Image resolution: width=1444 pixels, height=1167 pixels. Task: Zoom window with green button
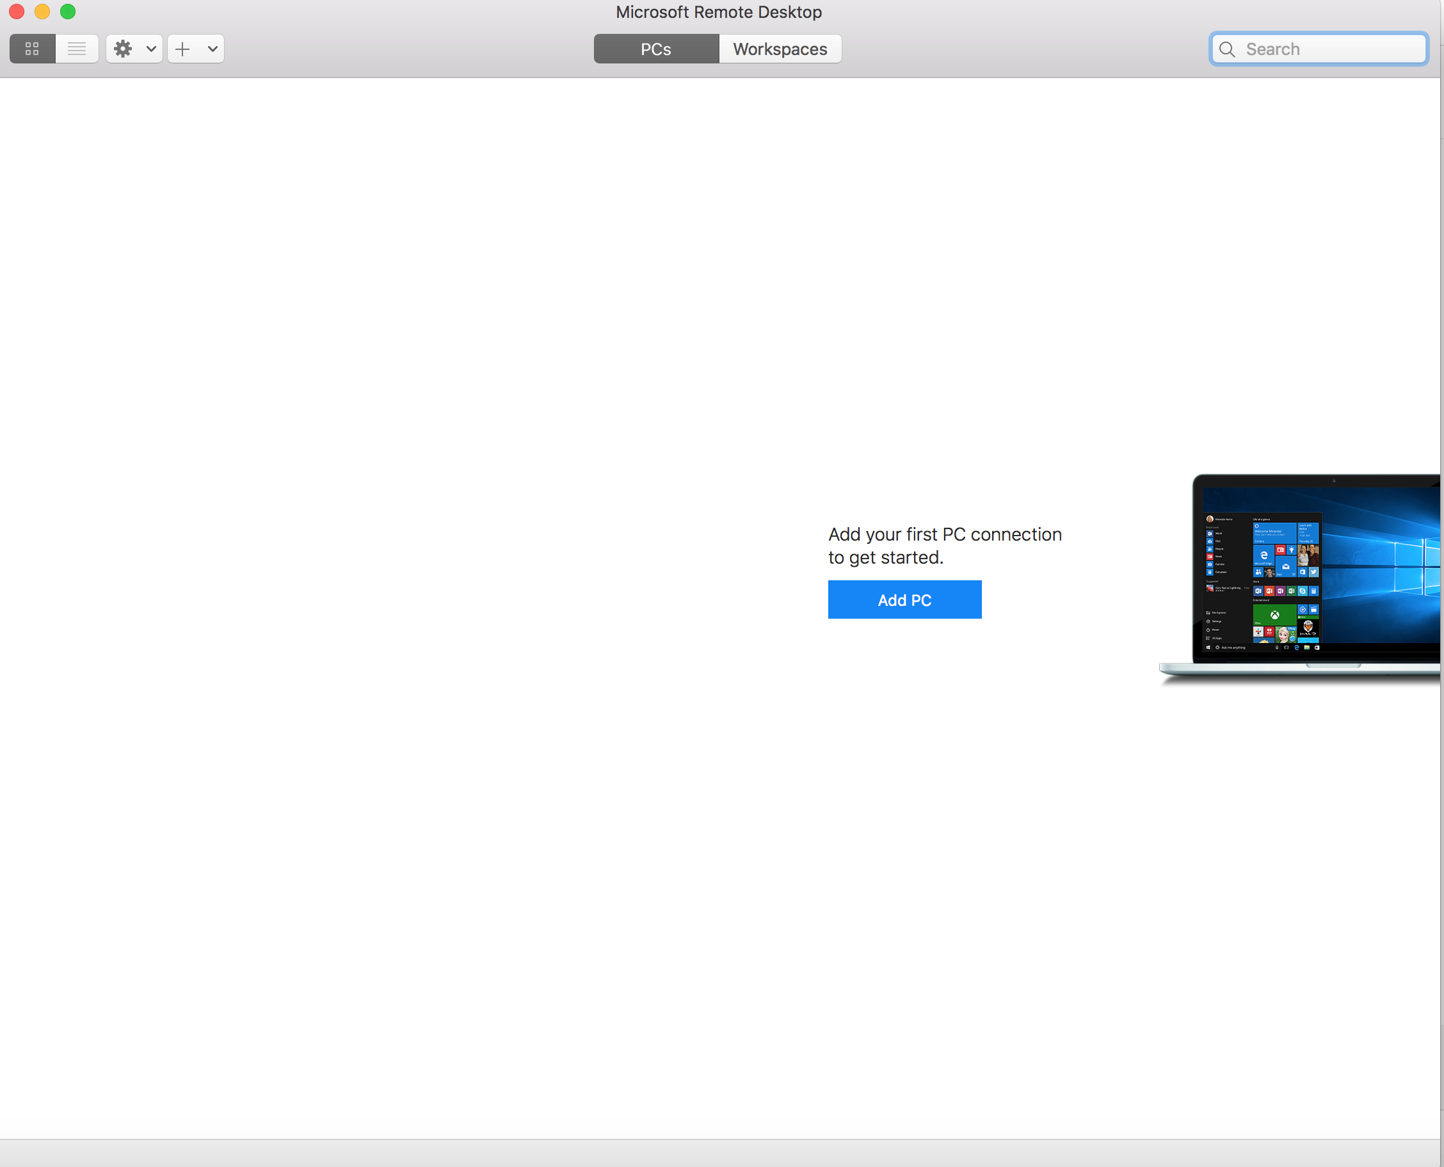point(68,12)
